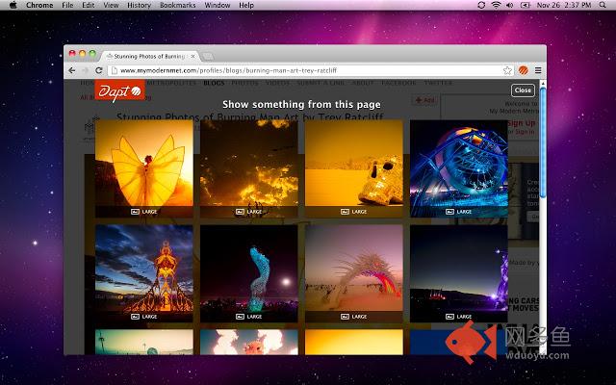This screenshot has width=616, height=385.
Task: Open the Bookmarks menu
Action: tap(177, 5)
